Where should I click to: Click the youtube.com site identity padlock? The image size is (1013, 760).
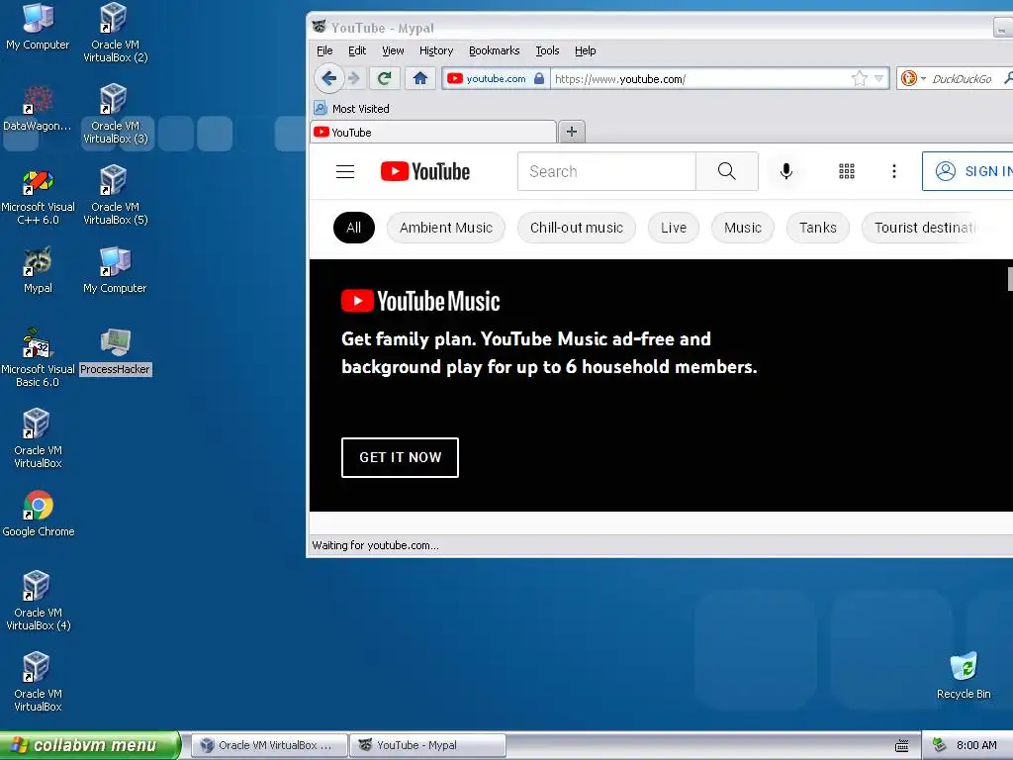click(x=539, y=79)
